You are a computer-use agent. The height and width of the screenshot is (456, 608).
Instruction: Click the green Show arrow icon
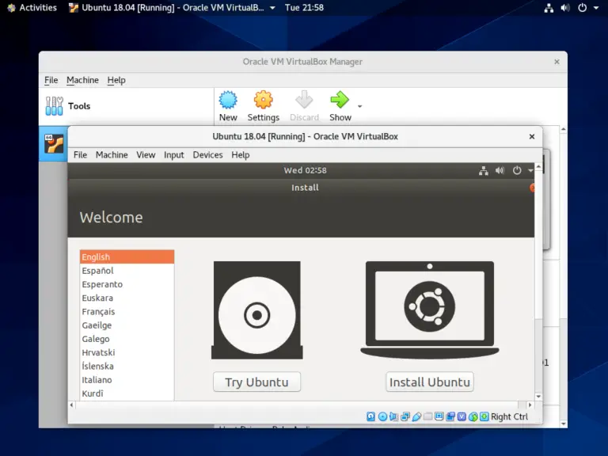tap(340, 100)
